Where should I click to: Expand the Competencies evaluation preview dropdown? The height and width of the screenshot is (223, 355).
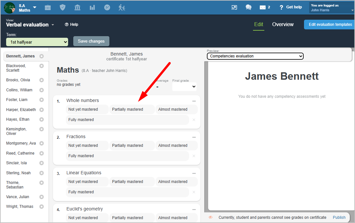pos(255,56)
